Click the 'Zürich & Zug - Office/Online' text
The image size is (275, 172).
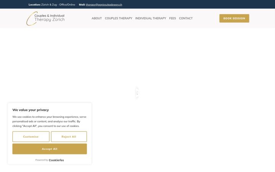[x=58, y=5]
